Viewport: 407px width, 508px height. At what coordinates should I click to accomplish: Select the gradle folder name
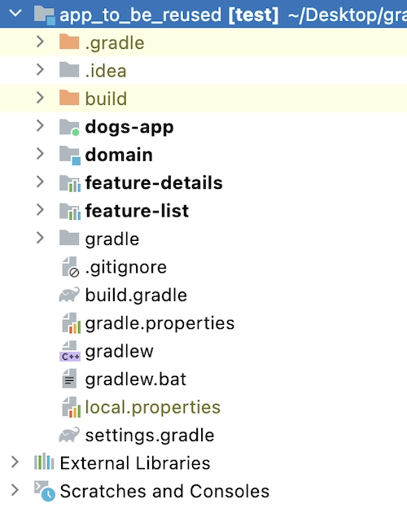[112, 239]
